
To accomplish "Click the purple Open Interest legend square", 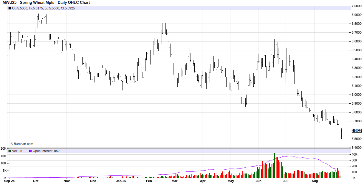I will coord(30,151).
